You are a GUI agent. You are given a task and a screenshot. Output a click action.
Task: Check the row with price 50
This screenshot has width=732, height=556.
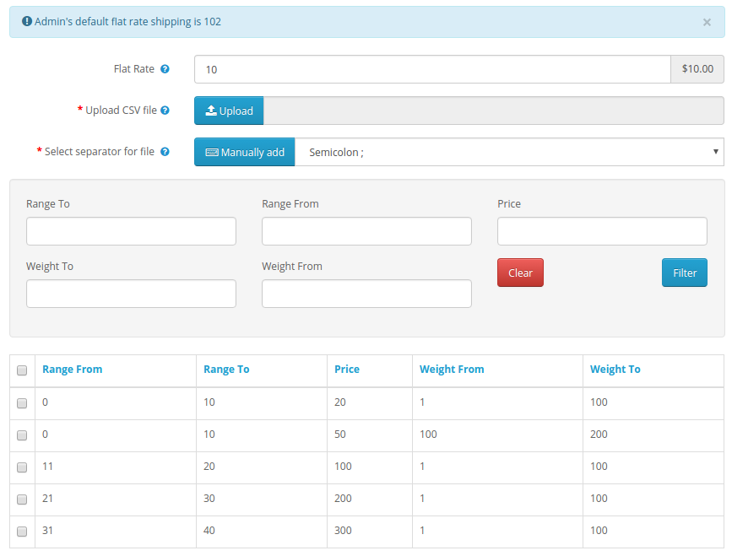pyautogui.click(x=22, y=435)
